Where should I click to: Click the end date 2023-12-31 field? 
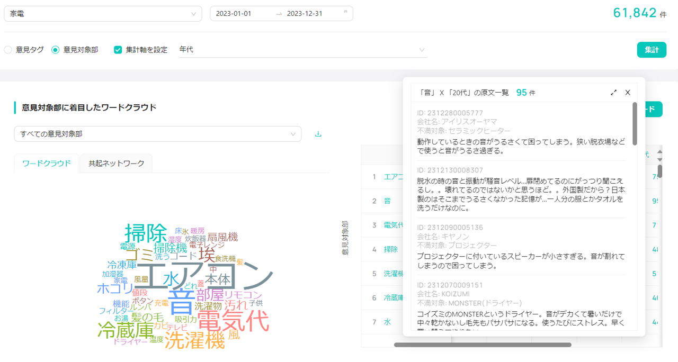(305, 14)
